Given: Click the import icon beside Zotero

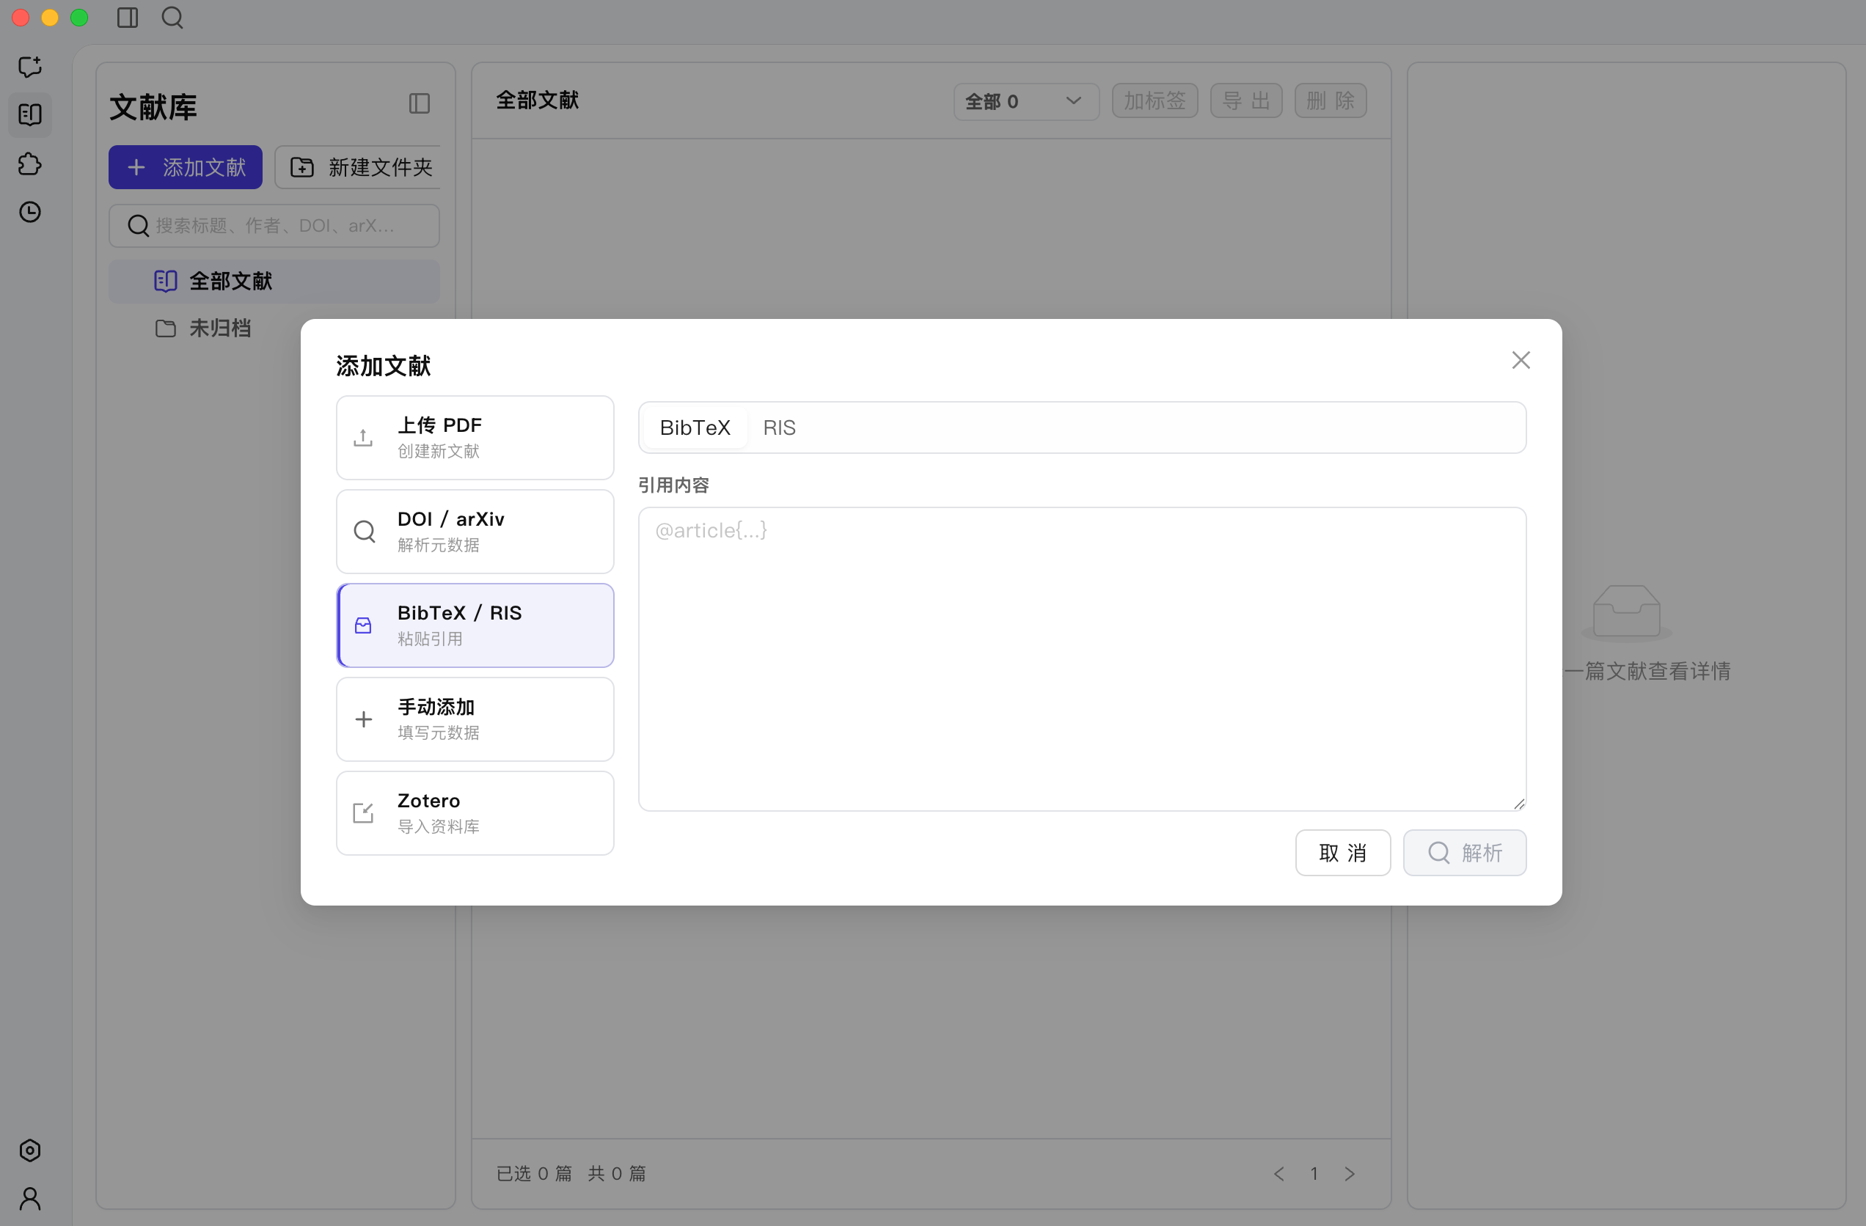Looking at the screenshot, I should 363,813.
